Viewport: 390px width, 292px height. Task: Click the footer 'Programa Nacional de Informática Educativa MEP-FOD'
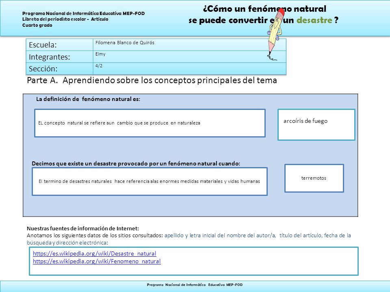(x=195, y=285)
